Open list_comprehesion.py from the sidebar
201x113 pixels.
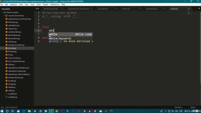(16, 61)
